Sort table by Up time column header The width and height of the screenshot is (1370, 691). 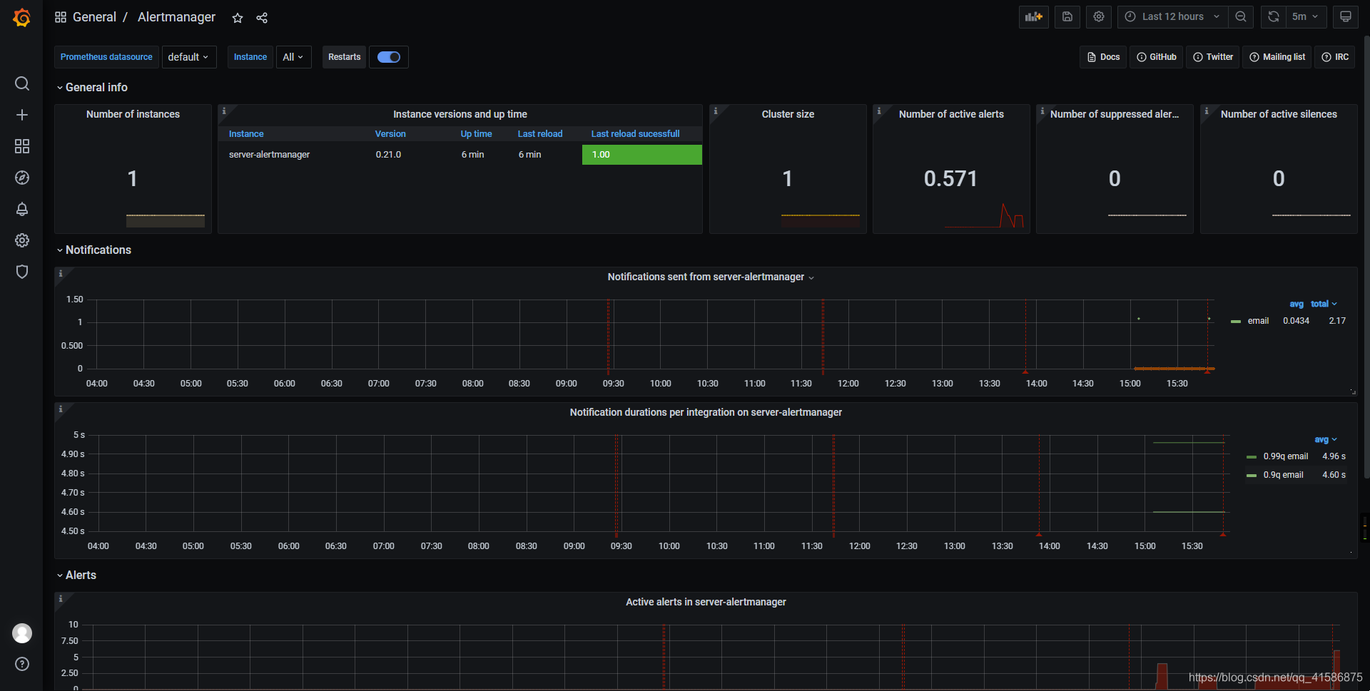(476, 134)
